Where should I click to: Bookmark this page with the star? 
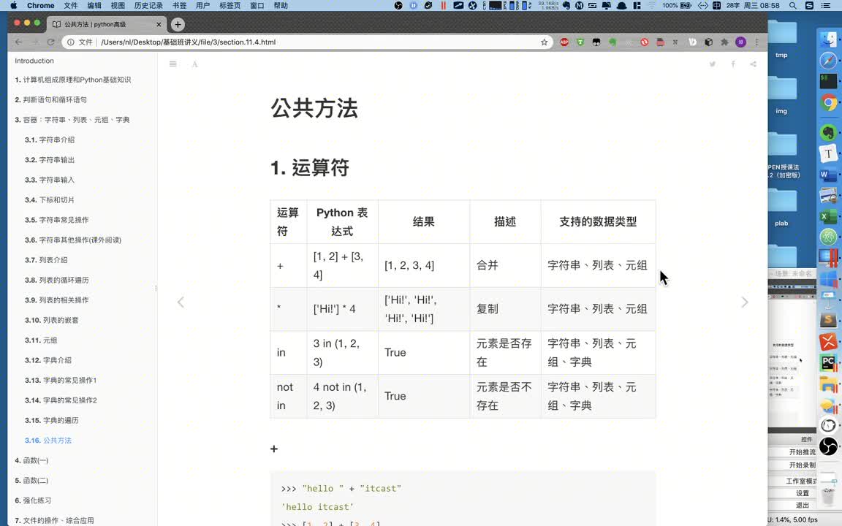pos(544,42)
